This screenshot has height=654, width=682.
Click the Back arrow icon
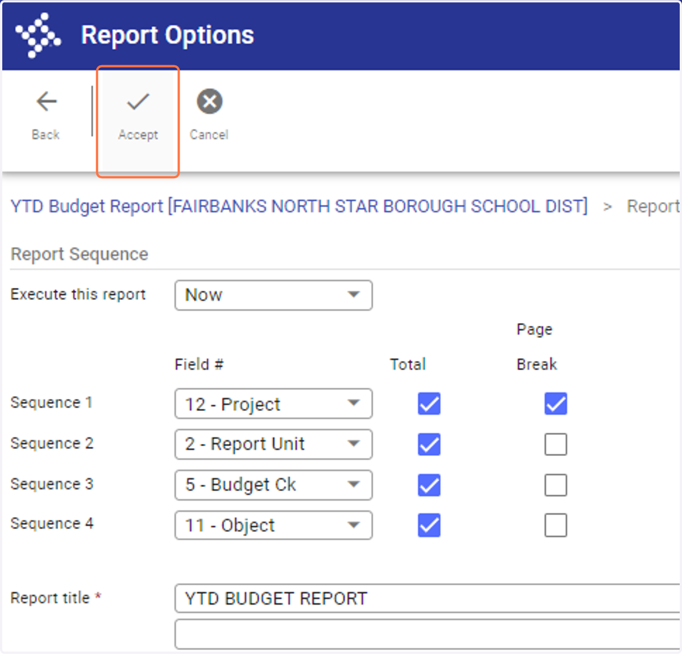[46, 102]
